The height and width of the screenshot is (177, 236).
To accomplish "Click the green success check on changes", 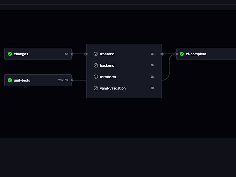I will pyautogui.click(x=9, y=54).
